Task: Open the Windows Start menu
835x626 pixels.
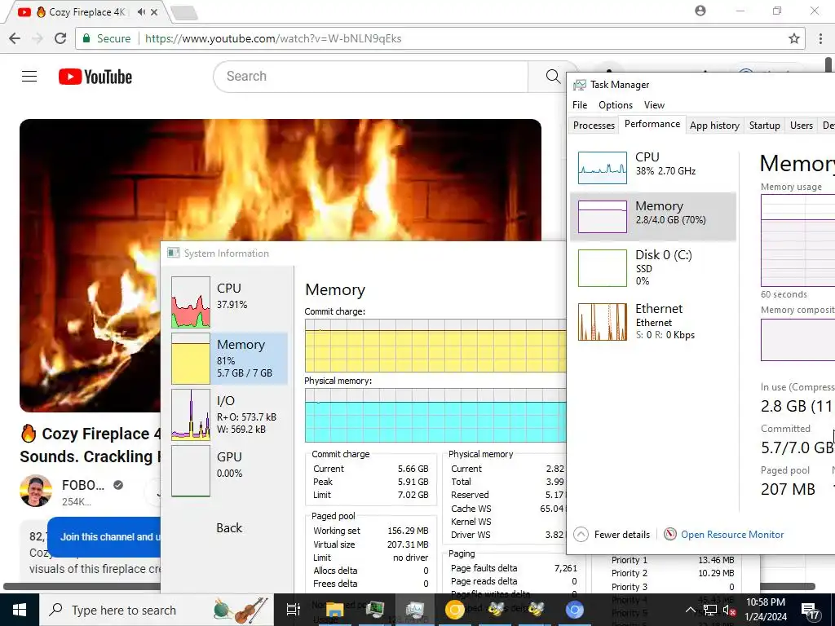Action: [20, 610]
